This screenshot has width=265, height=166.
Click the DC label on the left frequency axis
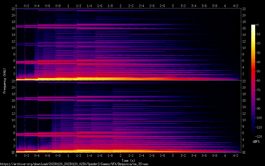13,153
